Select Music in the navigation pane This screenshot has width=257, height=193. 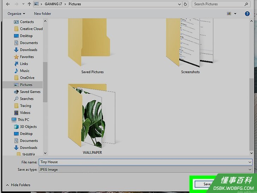[22, 71]
